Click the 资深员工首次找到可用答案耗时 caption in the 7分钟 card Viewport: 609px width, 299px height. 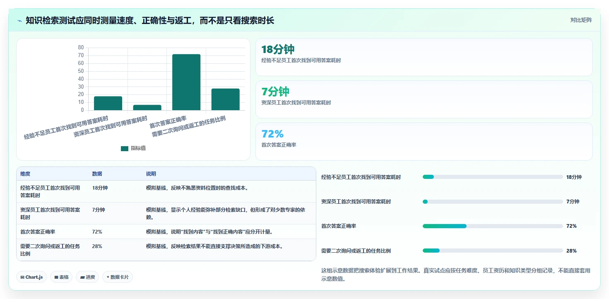[296, 103]
